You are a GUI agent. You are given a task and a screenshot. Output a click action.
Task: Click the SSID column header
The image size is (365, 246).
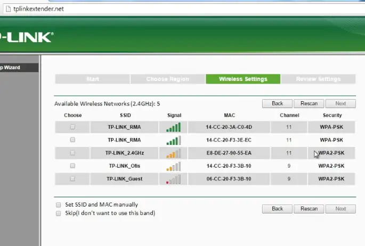pos(125,116)
